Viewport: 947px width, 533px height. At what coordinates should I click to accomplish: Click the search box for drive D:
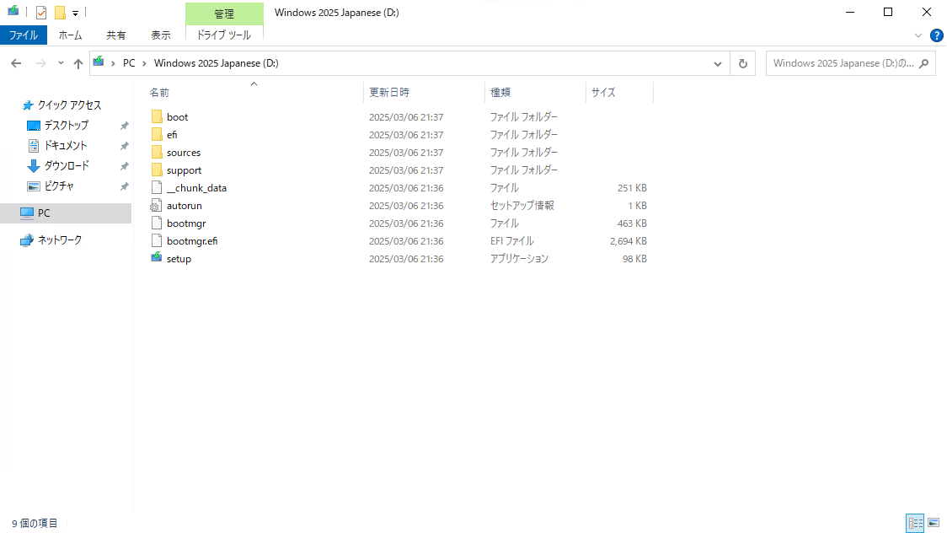pyautogui.click(x=843, y=63)
